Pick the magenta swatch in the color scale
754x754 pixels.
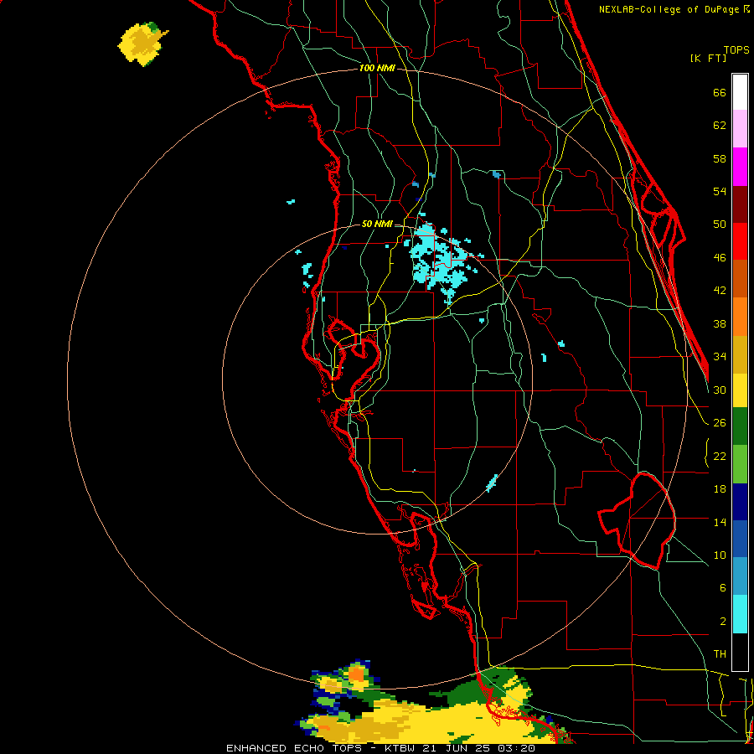click(740, 167)
